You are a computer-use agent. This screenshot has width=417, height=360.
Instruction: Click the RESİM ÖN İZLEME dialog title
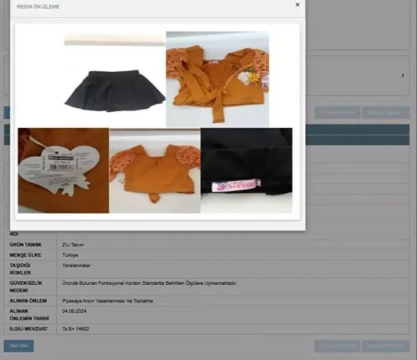(x=38, y=7)
